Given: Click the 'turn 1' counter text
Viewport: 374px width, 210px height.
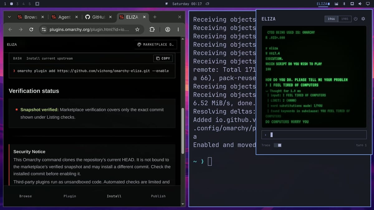Looking at the screenshot, I should pyautogui.click(x=361, y=145).
